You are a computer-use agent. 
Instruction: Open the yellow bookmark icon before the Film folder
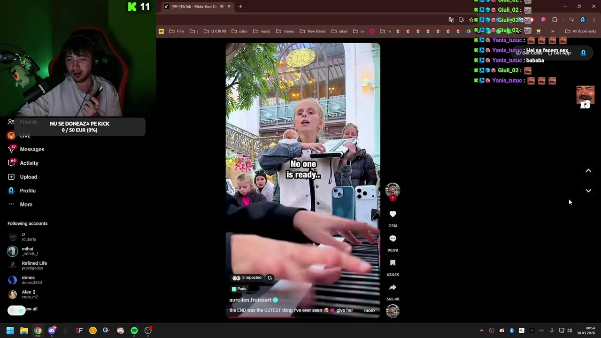161,31
